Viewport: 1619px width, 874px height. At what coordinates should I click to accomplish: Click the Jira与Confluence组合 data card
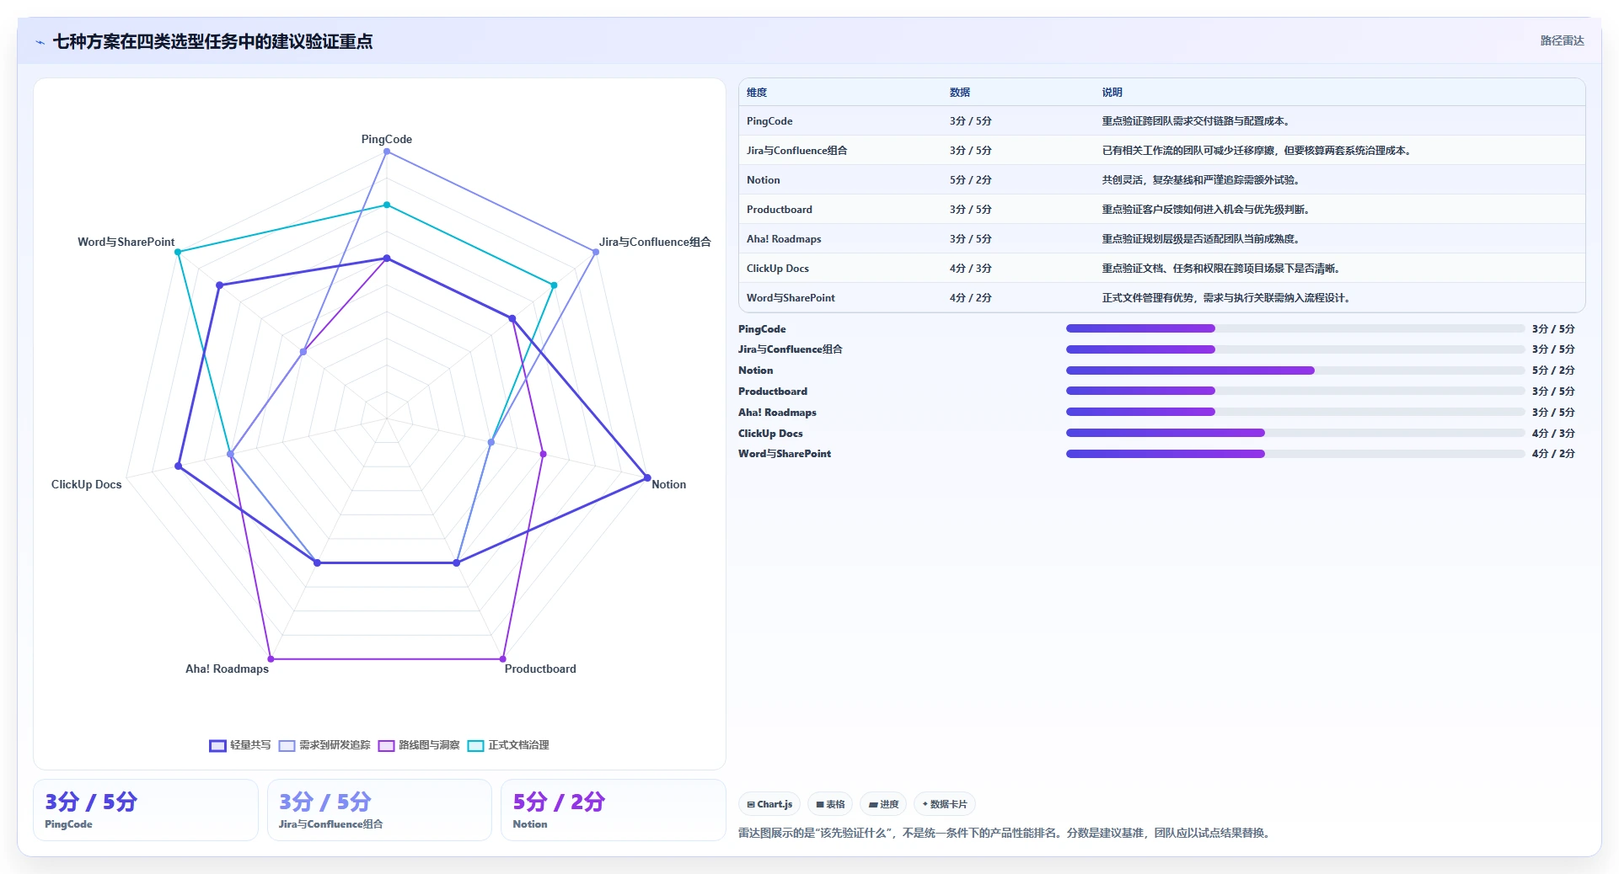[x=379, y=810]
